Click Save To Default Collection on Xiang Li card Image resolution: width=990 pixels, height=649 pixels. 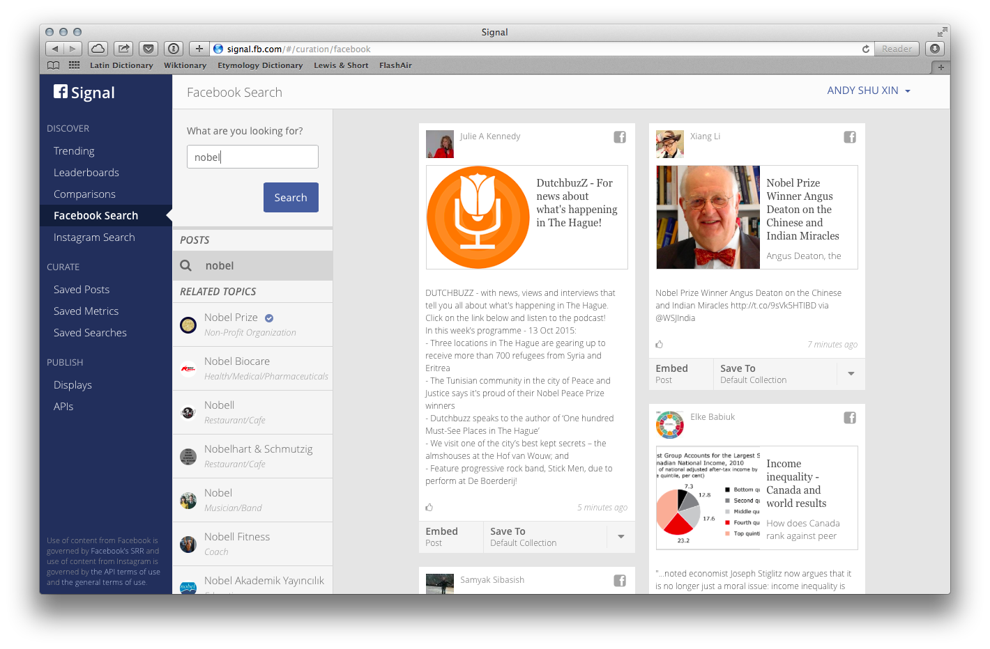(x=775, y=374)
